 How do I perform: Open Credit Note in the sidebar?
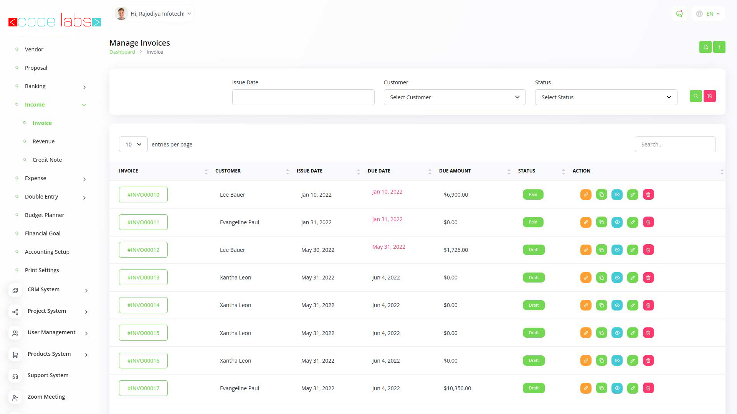[x=47, y=160]
